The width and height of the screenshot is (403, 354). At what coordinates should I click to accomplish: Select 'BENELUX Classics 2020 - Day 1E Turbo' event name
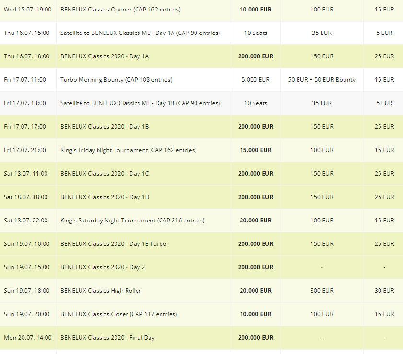(114, 243)
